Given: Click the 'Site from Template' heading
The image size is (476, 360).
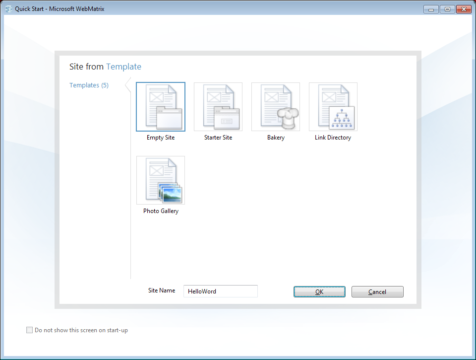Looking at the screenshot, I should pyautogui.click(x=105, y=67).
